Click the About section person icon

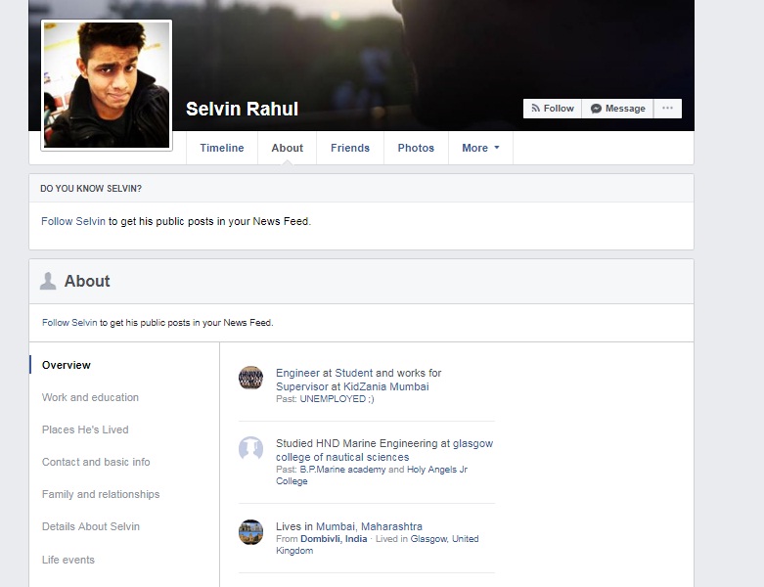[48, 282]
